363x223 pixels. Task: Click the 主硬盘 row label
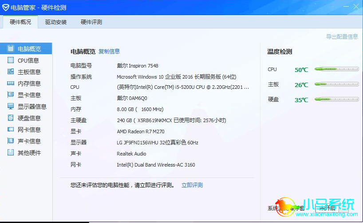(79, 120)
